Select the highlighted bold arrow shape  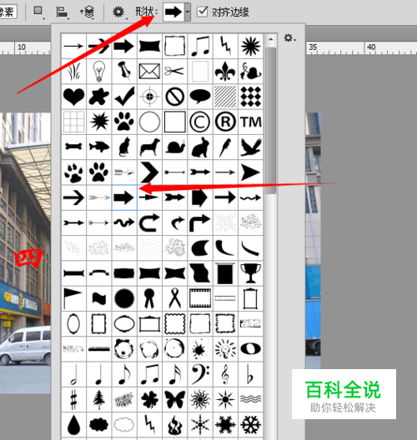(x=124, y=197)
